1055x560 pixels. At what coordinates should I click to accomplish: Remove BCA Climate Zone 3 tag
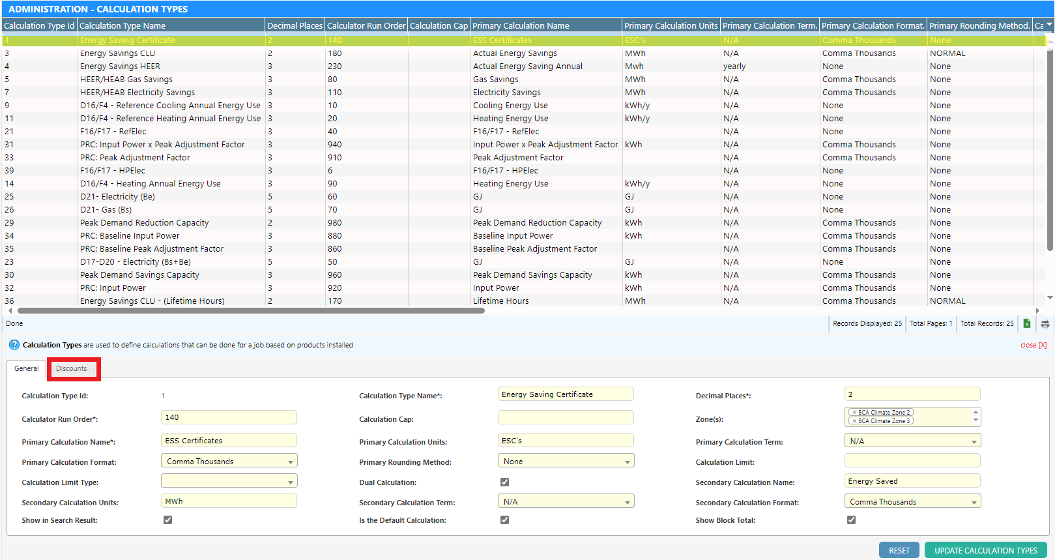(x=854, y=421)
